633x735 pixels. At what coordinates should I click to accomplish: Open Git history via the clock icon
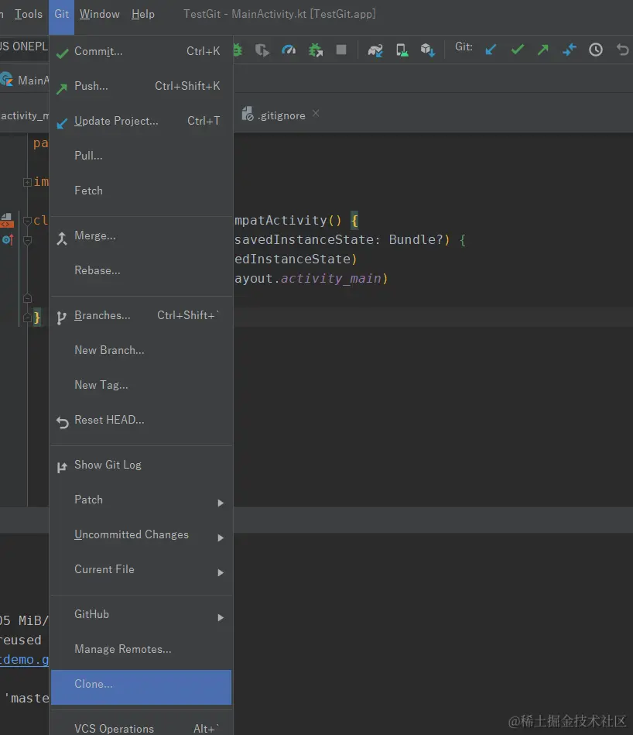click(x=596, y=50)
